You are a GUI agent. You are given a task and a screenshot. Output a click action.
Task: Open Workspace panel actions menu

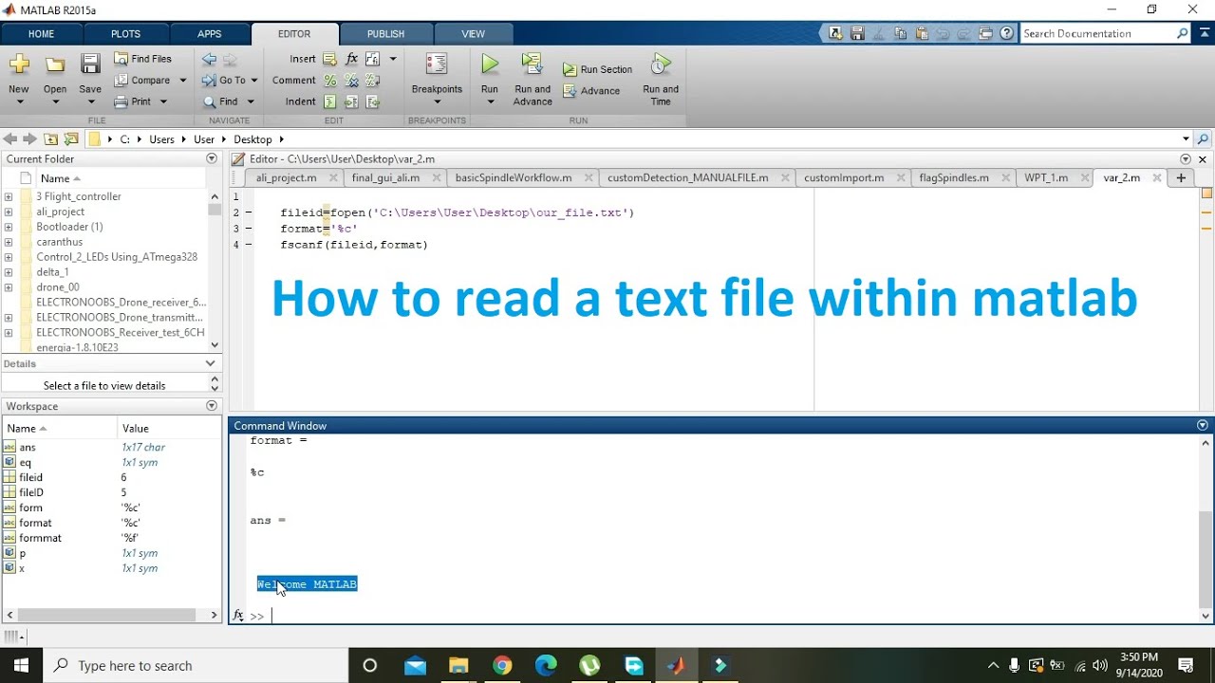212,406
